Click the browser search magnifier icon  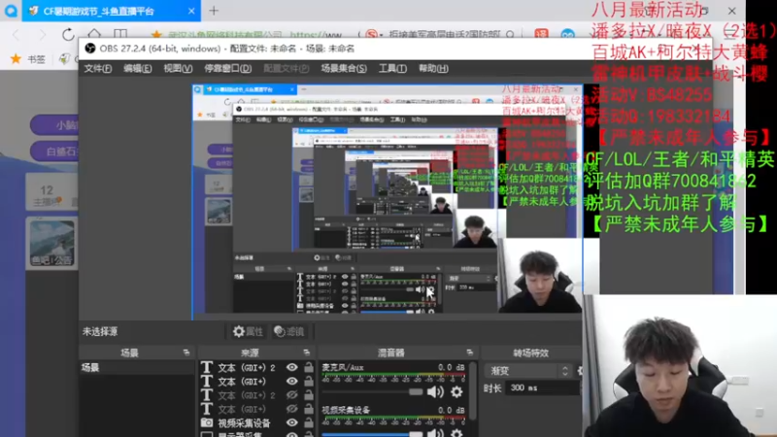(511, 34)
